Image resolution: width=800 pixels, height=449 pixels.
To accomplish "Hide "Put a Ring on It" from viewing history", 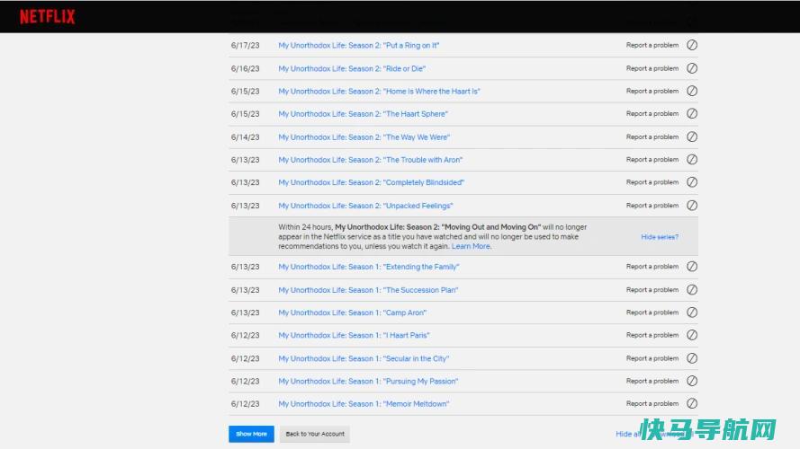I will click(x=692, y=45).
